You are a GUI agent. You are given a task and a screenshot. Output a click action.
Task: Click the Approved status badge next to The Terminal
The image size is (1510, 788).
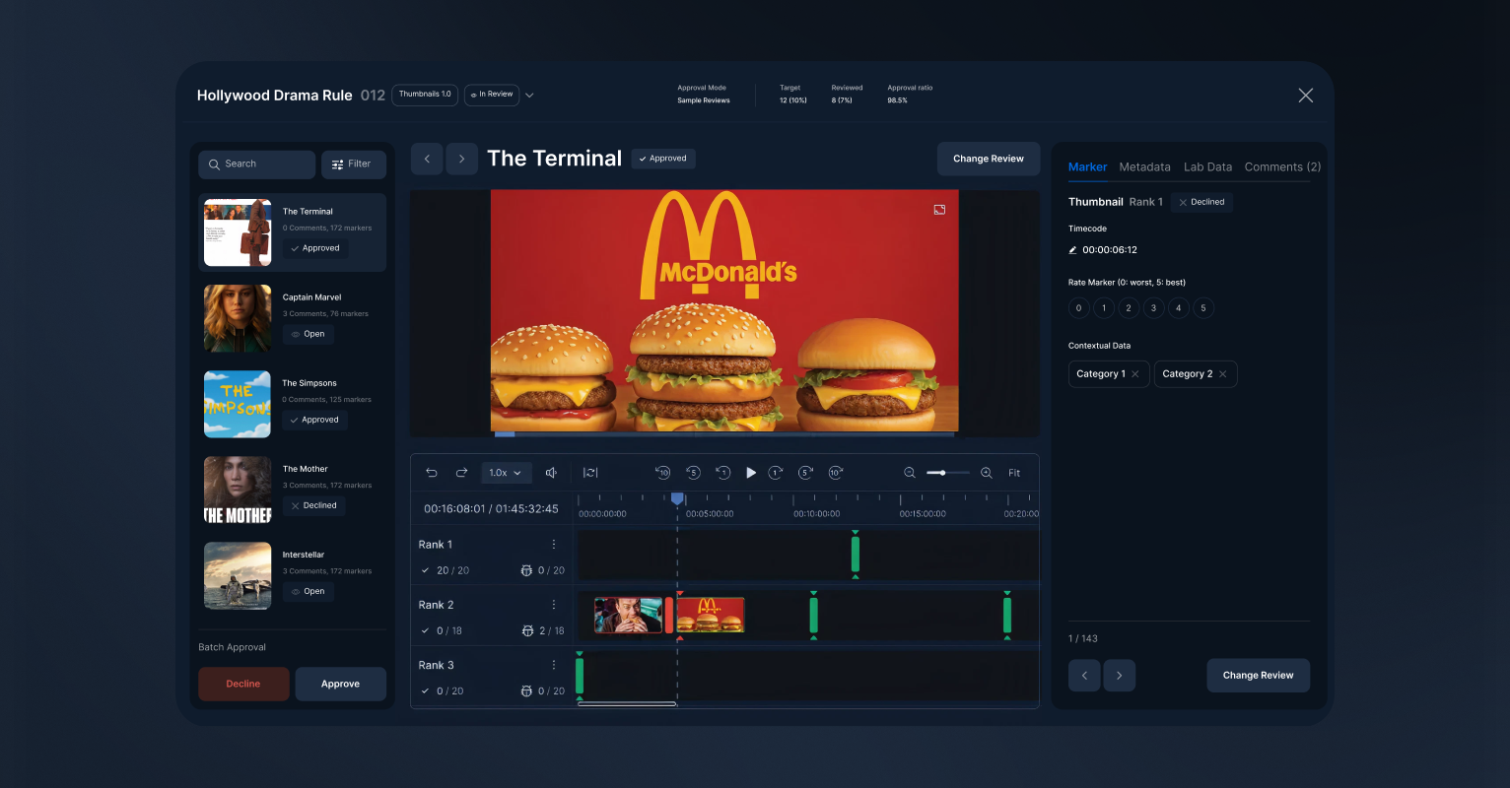tap(663, 159)
